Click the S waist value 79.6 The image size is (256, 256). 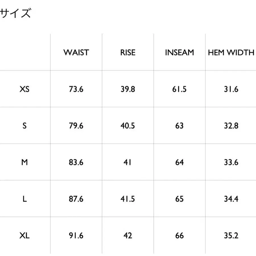click(x=76, y=126)
